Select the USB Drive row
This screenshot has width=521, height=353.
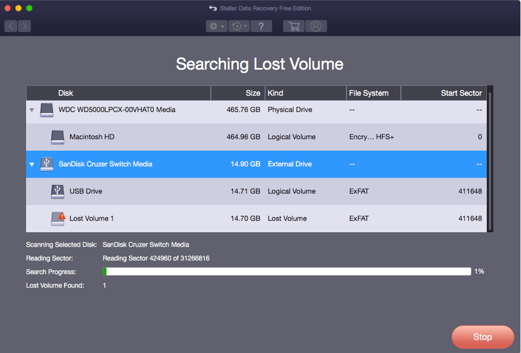[x=256, y=191]
